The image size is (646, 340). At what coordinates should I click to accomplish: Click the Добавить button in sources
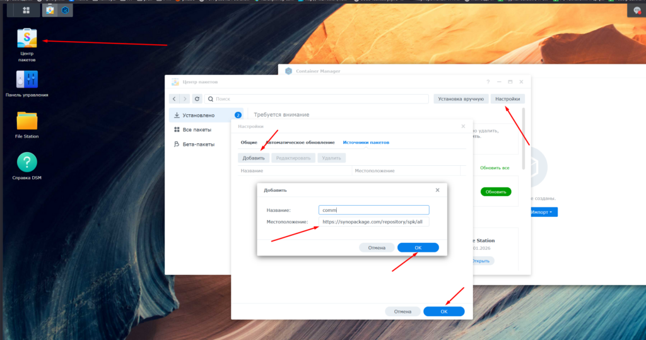[254, 158]
